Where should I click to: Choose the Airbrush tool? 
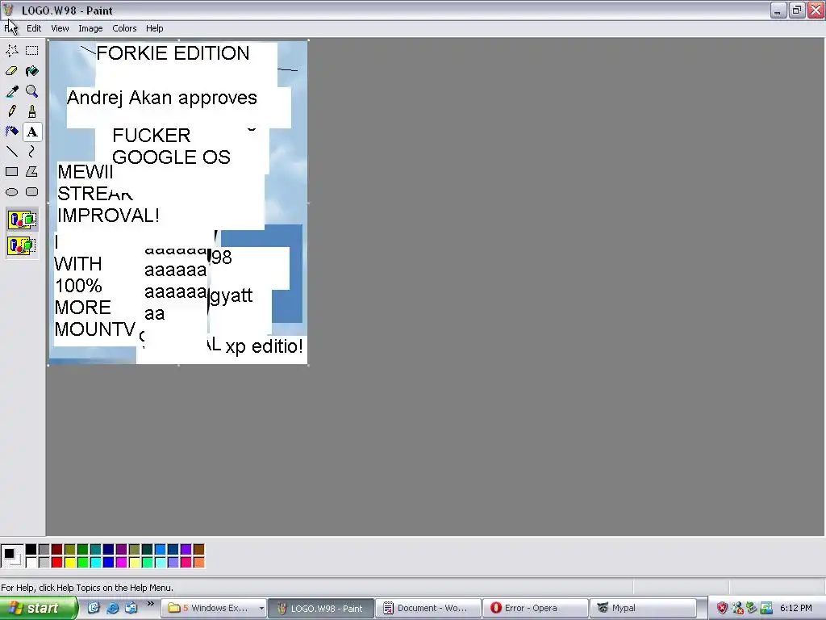(x=11, y=132)
